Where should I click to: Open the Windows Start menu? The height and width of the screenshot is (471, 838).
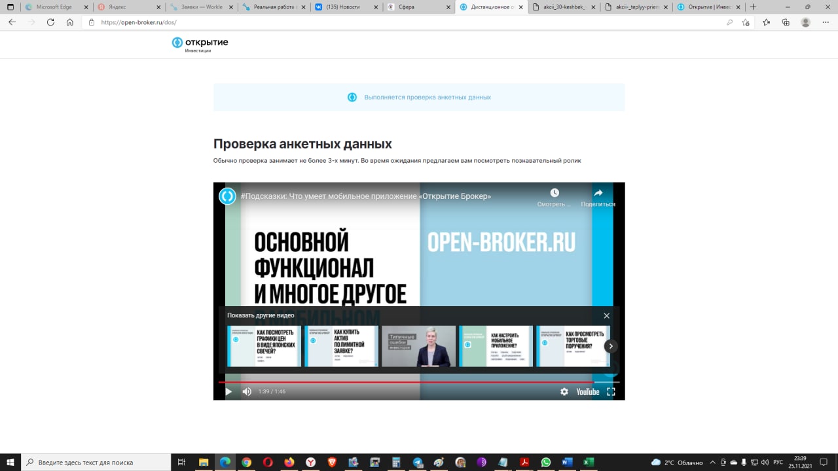[x=10, y=462]
